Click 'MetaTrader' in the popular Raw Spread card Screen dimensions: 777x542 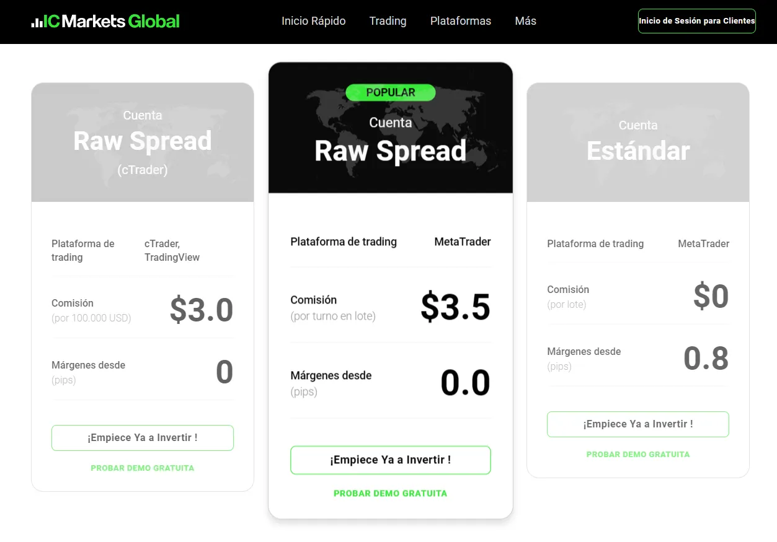click(x=463, y=242)
